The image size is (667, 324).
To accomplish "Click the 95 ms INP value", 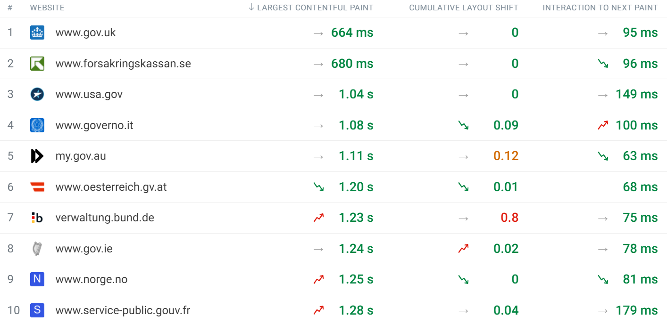I will pos(640,32).
